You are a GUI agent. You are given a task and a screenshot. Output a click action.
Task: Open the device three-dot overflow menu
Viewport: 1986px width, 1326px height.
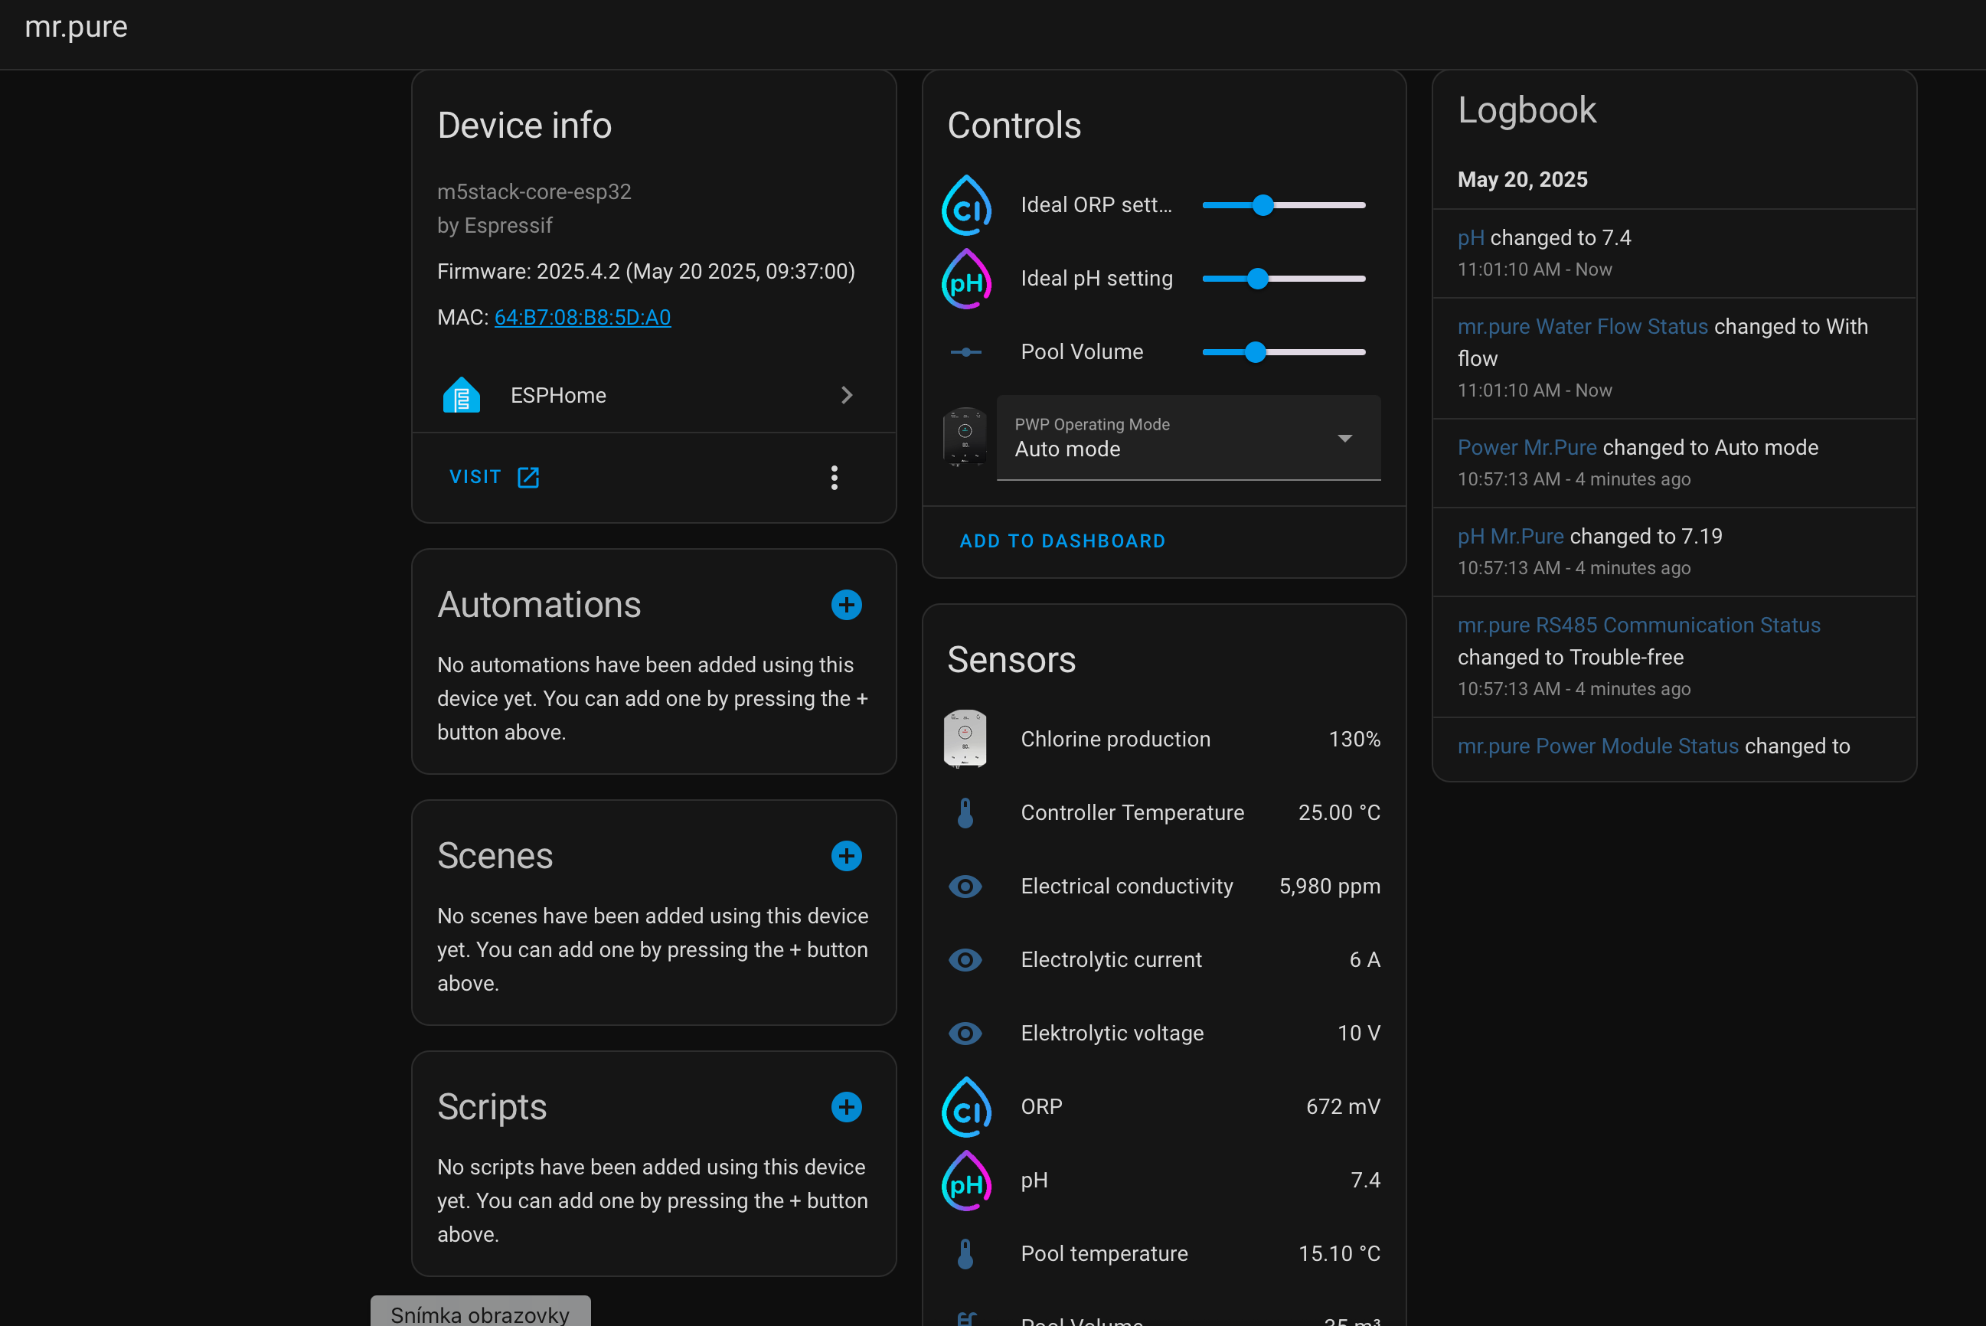click(x=834, y=478)
